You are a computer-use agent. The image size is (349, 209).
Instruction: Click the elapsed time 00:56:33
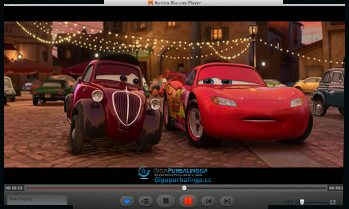[x=14, y=188]
